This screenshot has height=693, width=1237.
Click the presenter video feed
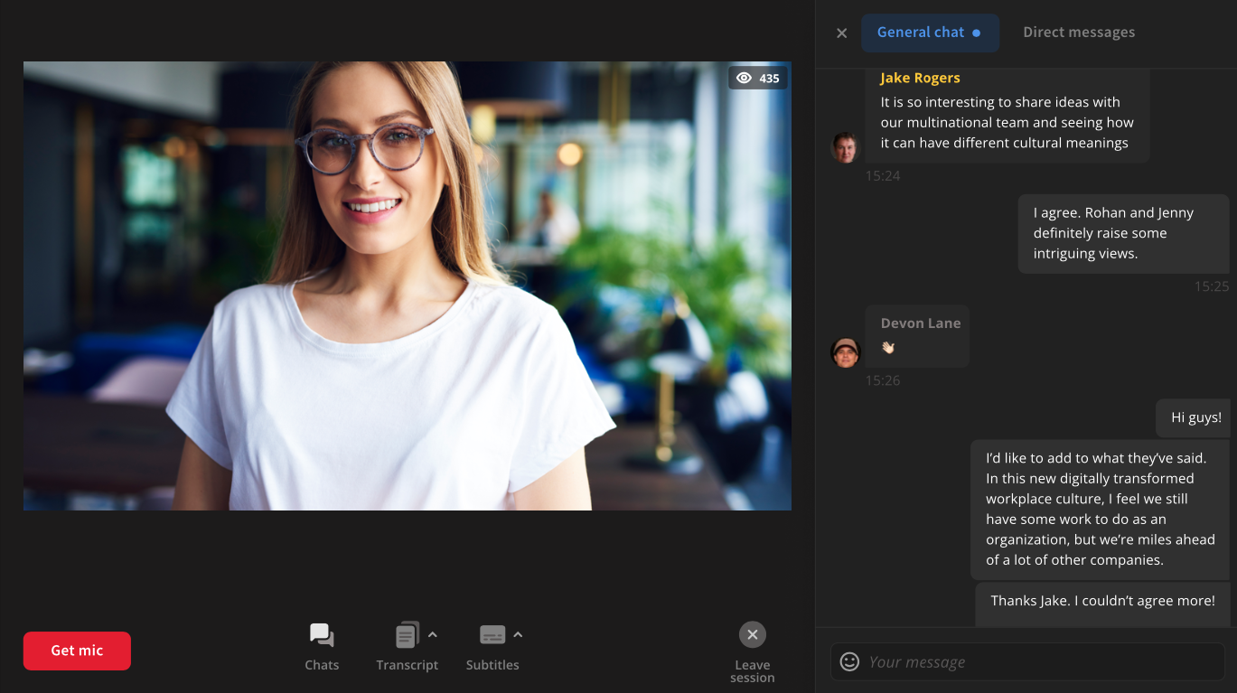tap(408, 286)
